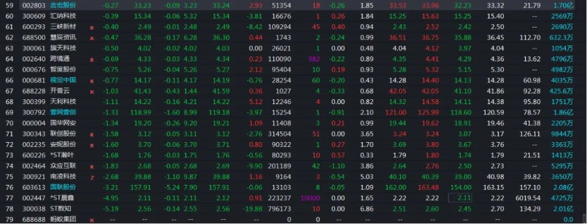Click the purple 10000 volume value
This screenshot has width=587, height=224.
coord(310,198)
